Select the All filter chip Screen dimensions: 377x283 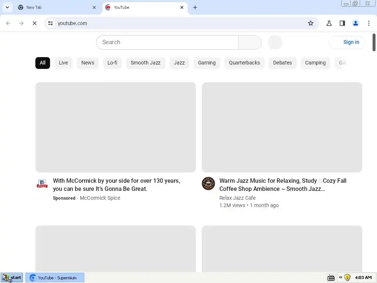[43, 63]
